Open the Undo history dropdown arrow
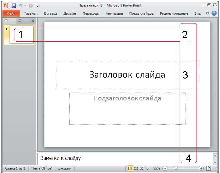220x173 pixels. click(25, 6)
